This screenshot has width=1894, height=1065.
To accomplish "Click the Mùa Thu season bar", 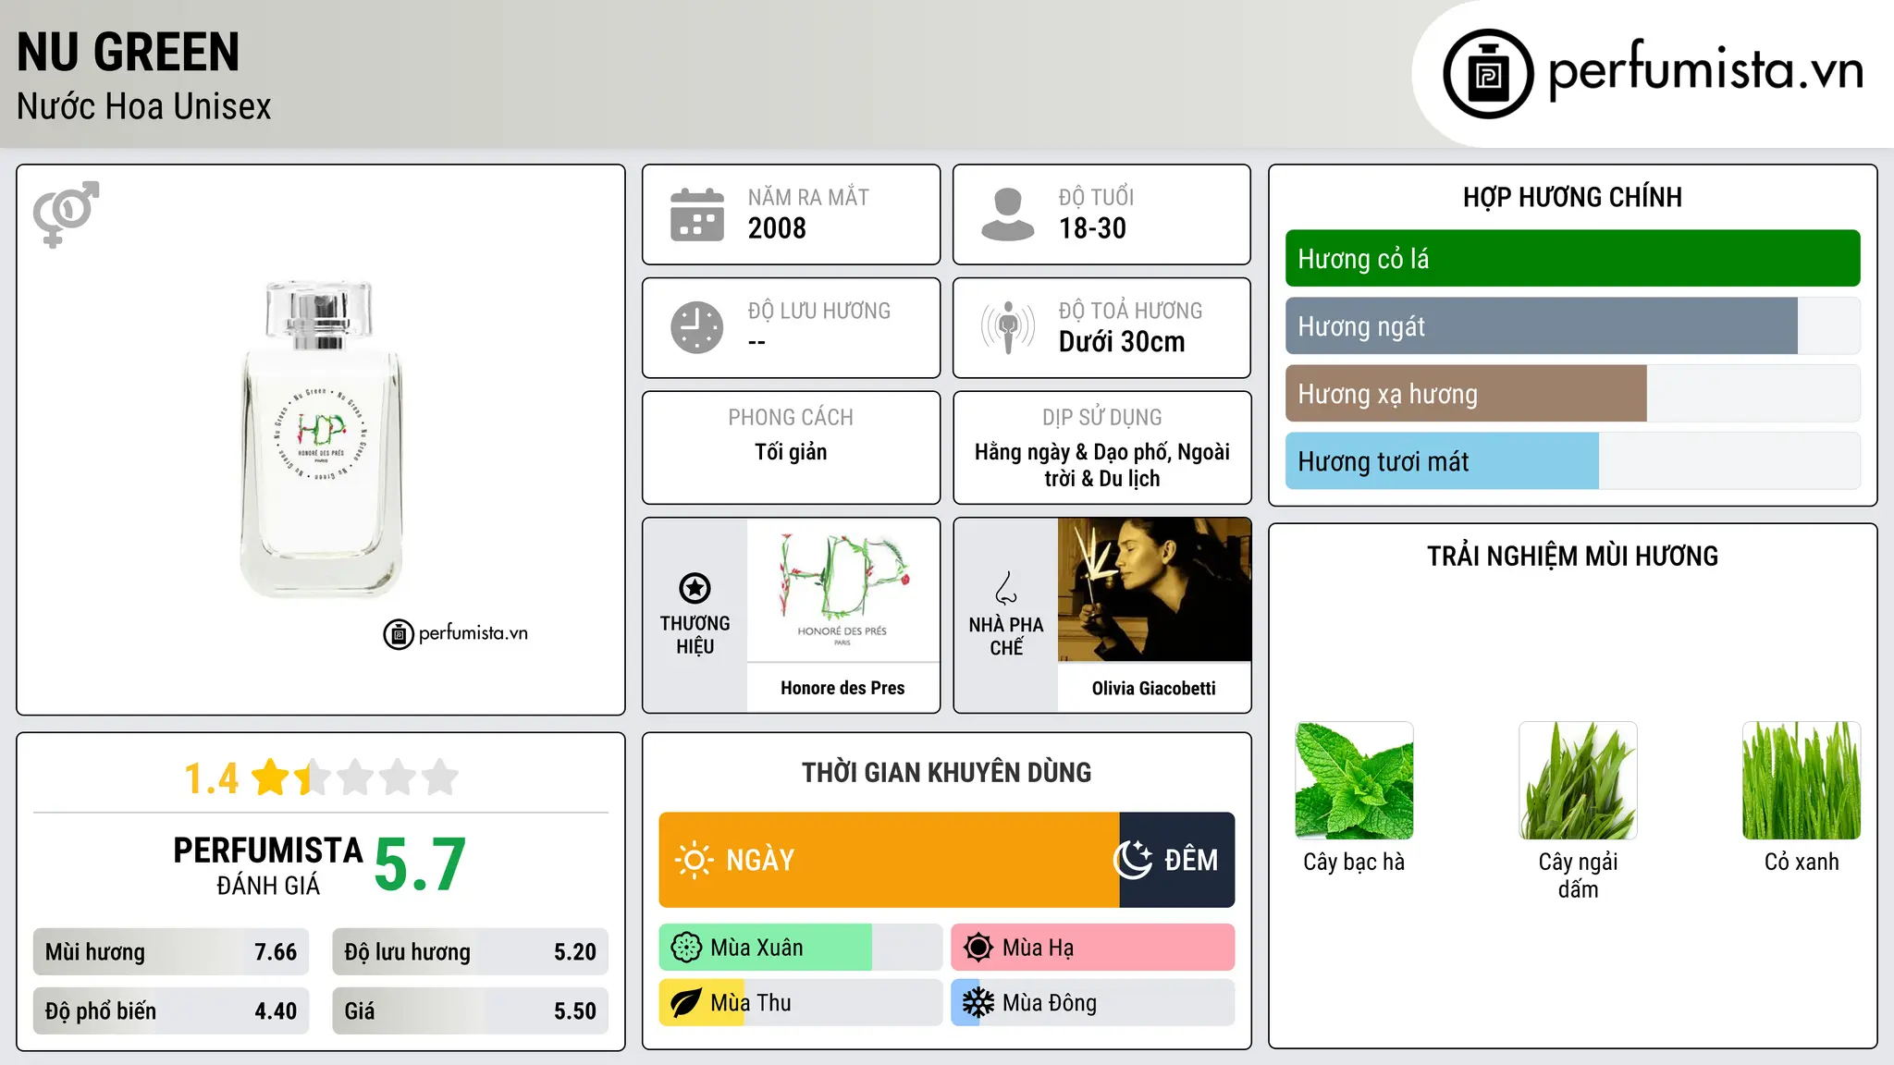I will coord(801,1003).
